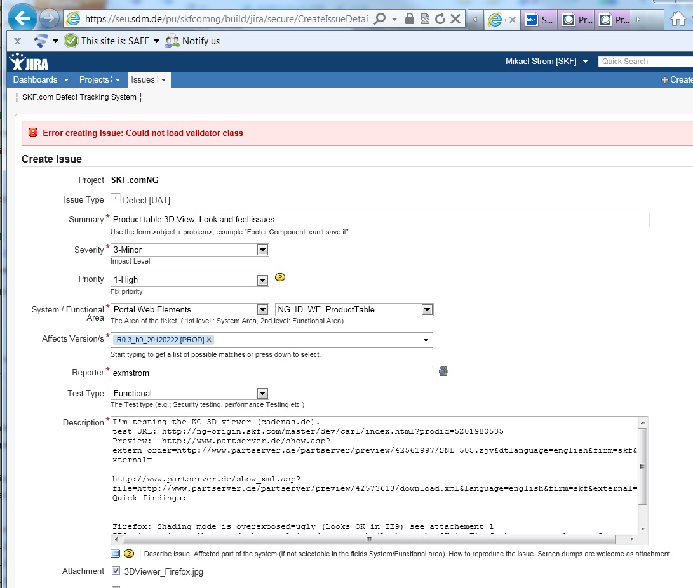The width and height of the screenshot is (693, 588).
Task: Click the Description scroll left arrow
Action: click(x=116, y=539)
